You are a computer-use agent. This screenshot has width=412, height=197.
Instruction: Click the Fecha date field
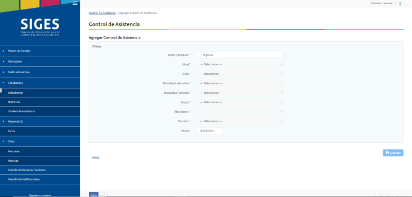(209, 131)
